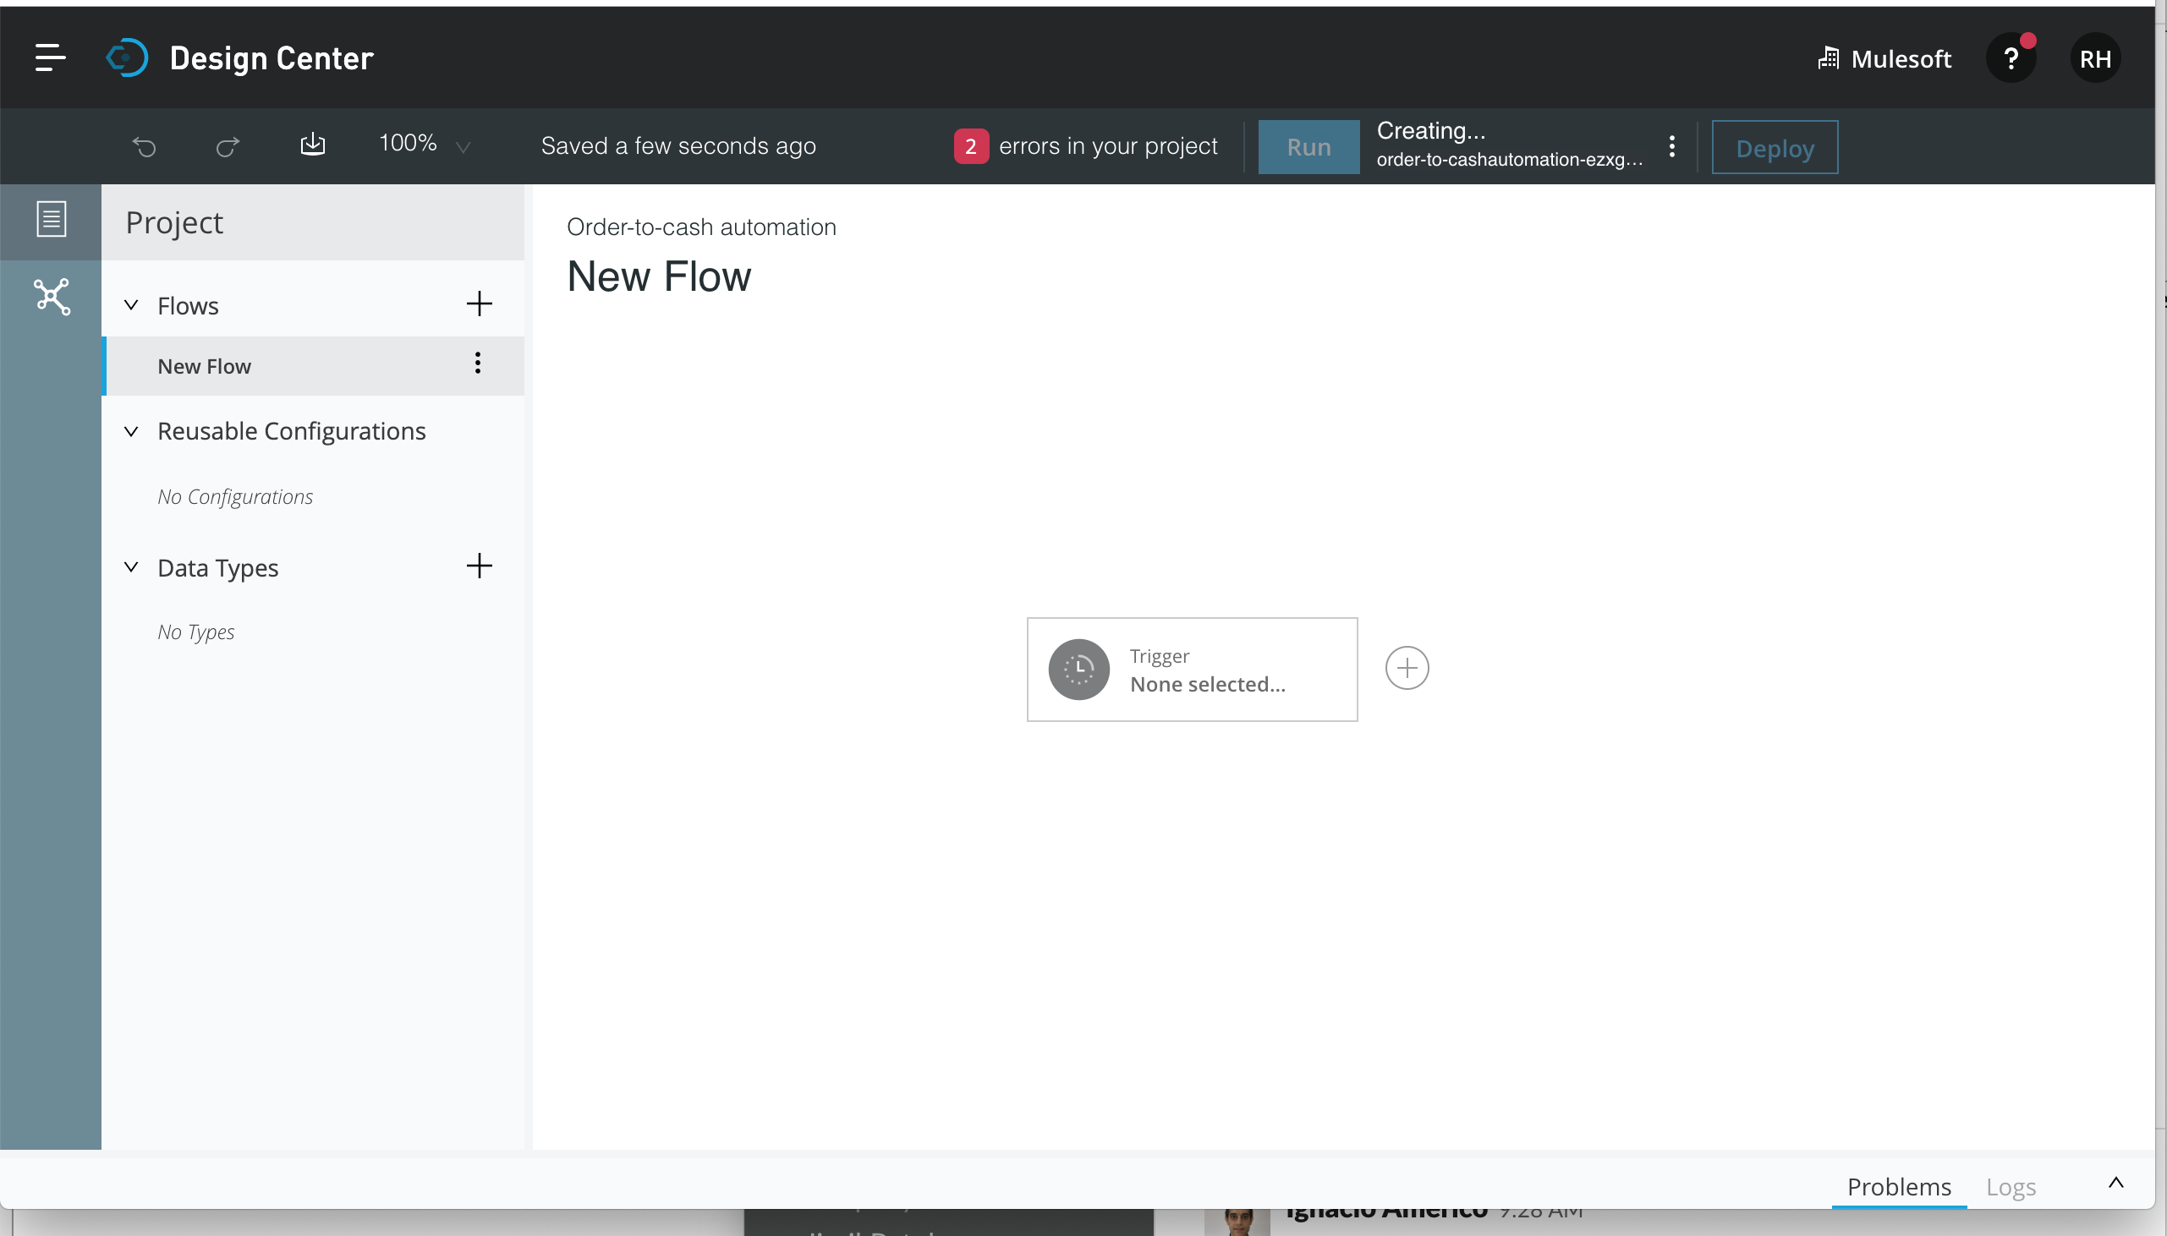Click the export download icon
Image resolution: width=2167 pixels, height=1236 pixels.
(312, 145)
